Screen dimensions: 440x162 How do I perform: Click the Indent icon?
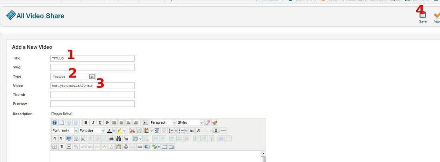157,130
